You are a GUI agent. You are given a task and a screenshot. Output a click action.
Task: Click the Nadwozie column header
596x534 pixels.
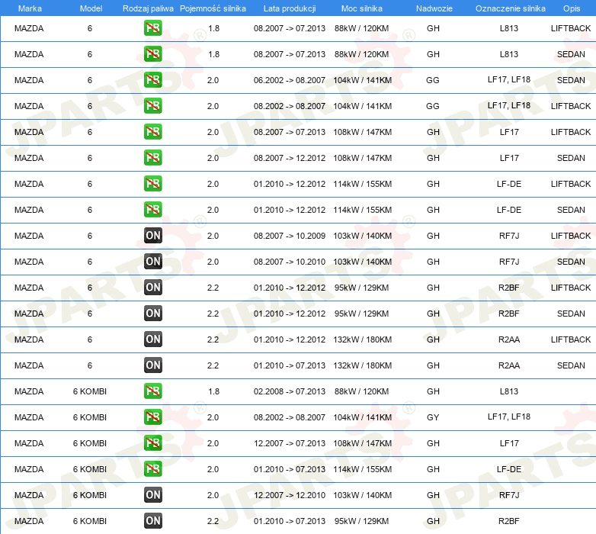[x=434, y=8]
